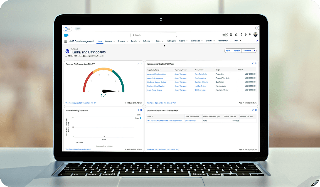
Task: Refresh the Gift Commitments widget
Action: coord(253,110)
